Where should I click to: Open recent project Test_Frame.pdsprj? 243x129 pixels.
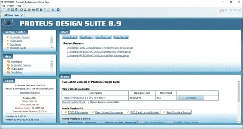(x=99, y=52)
